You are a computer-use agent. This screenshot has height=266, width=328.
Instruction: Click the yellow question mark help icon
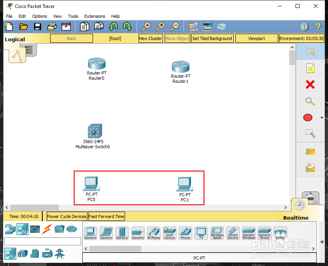319,27
